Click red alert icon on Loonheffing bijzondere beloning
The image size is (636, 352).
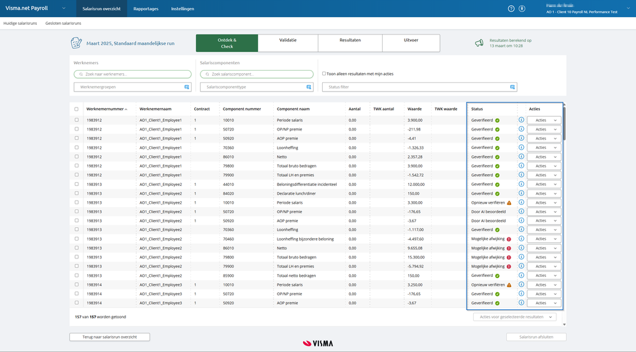coord(509,239)
